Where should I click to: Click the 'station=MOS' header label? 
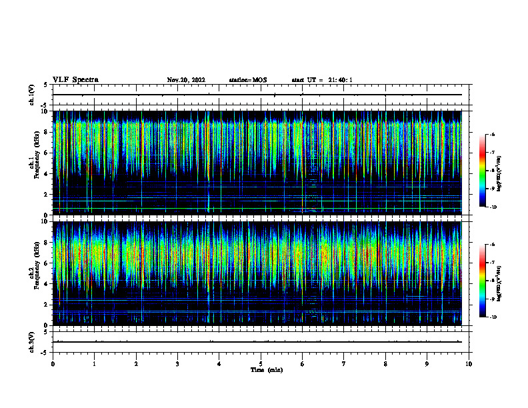[248, 80]
